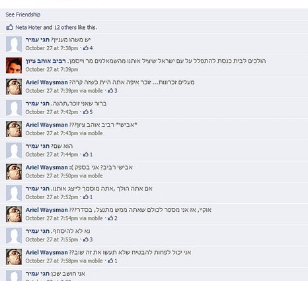Click Ariel Waysman's avatar on 7:43pm comment
This screenshot has width=308, height=281.
point(14,129)
